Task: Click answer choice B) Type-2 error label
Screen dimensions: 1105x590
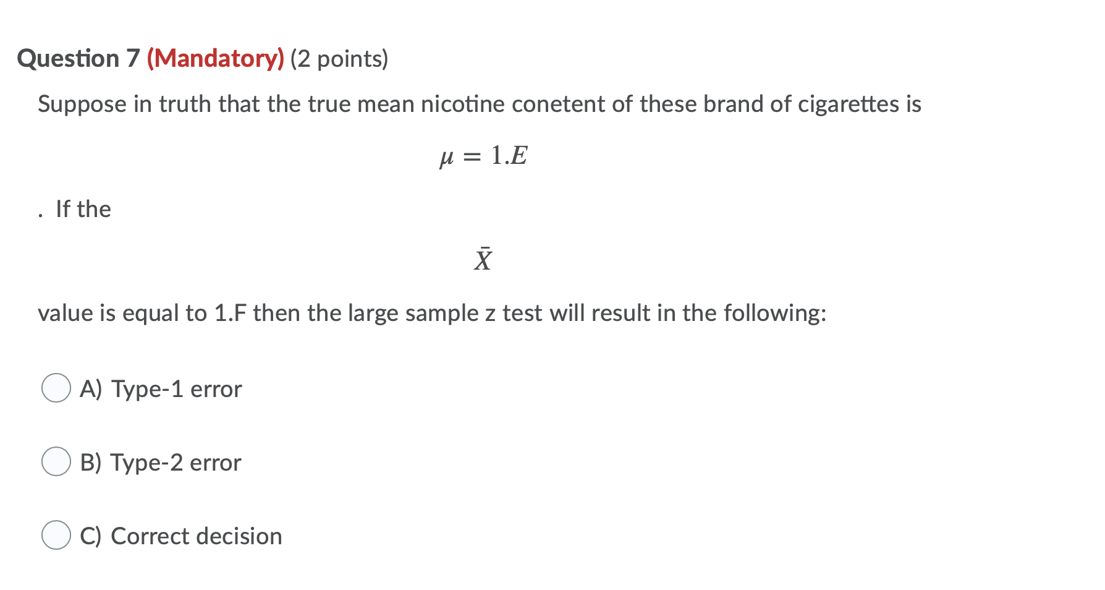Action: click(x=160, y=462)
